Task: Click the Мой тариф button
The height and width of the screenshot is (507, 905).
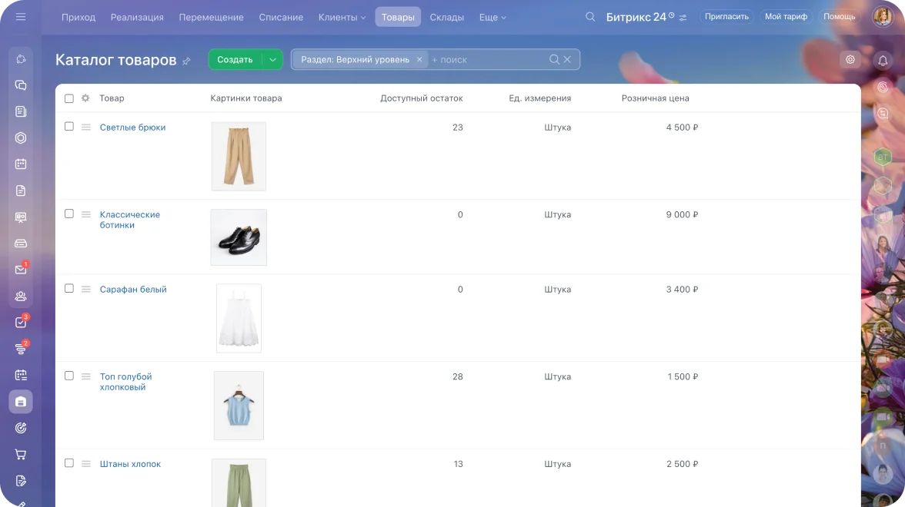Action: click(x=786, y=17)
